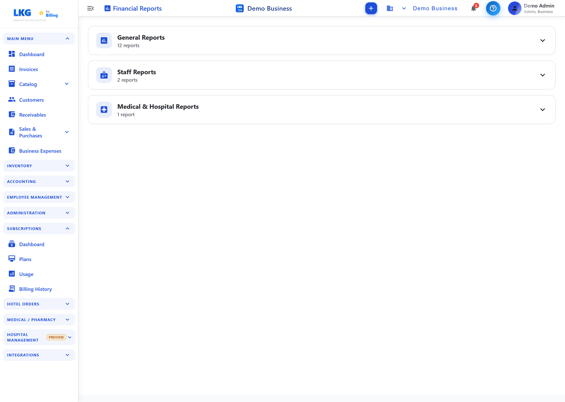
Task: Open Dashboard under Subscriptions
Action: (x=32, y=244)
